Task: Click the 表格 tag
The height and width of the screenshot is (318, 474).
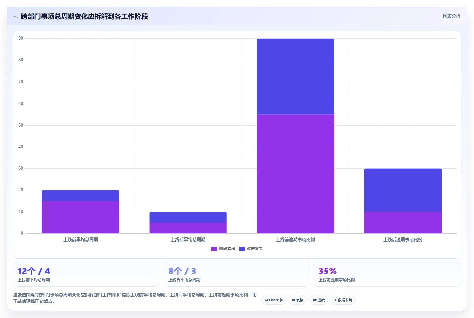Action: click(298, 300)
